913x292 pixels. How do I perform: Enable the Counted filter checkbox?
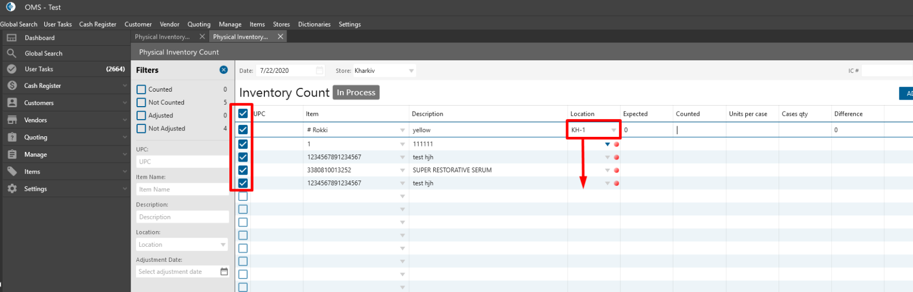tap(141, 89)
